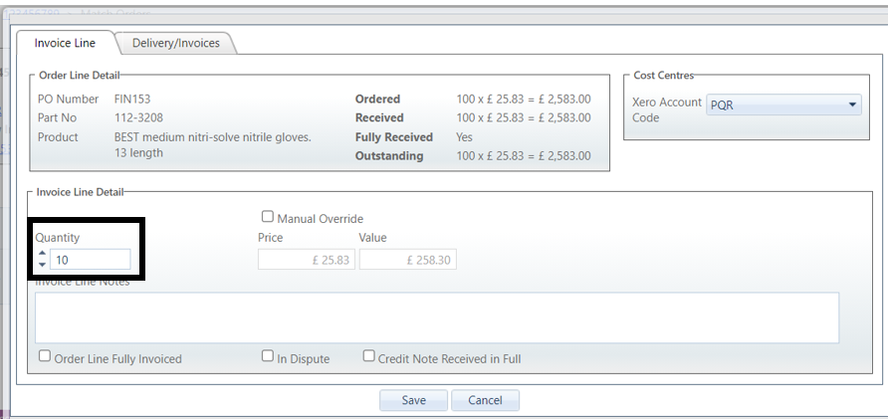Select the Invoice Line tab

pos(65,43)
